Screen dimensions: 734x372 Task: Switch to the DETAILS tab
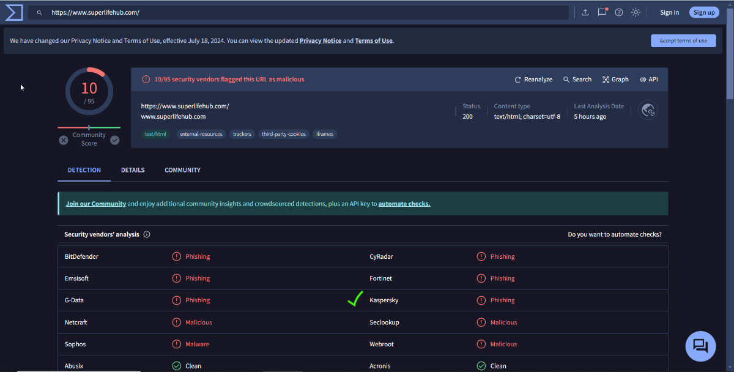point(133,170)
